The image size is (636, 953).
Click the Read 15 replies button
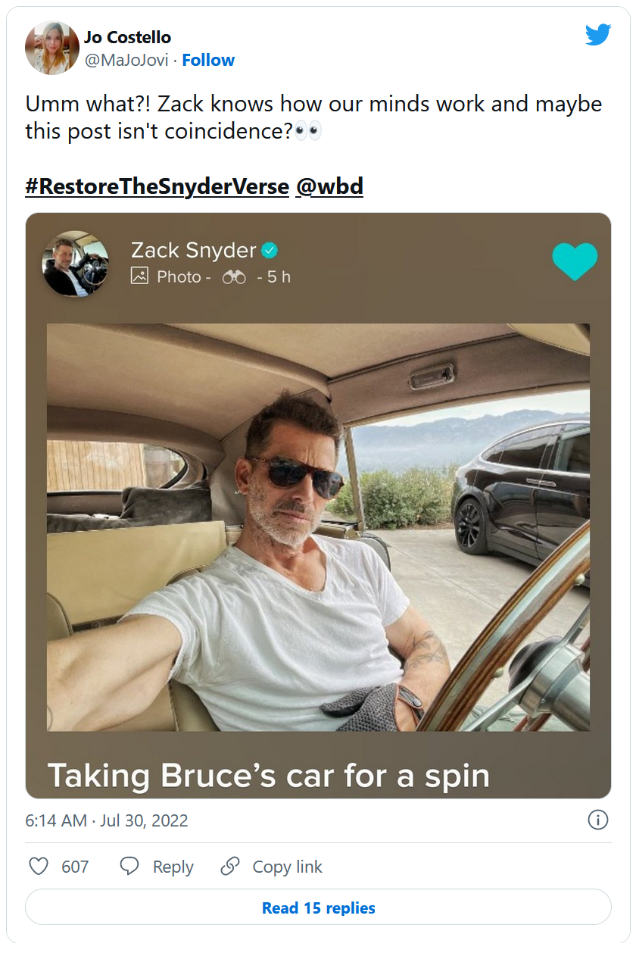click(x=318, y=908)
